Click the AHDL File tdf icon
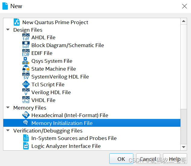 click(26, 37)
